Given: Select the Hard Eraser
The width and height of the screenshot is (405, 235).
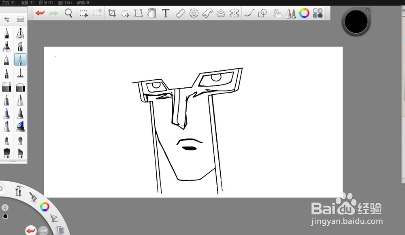Looking at the screenshot, I should (x=7, y=87).
